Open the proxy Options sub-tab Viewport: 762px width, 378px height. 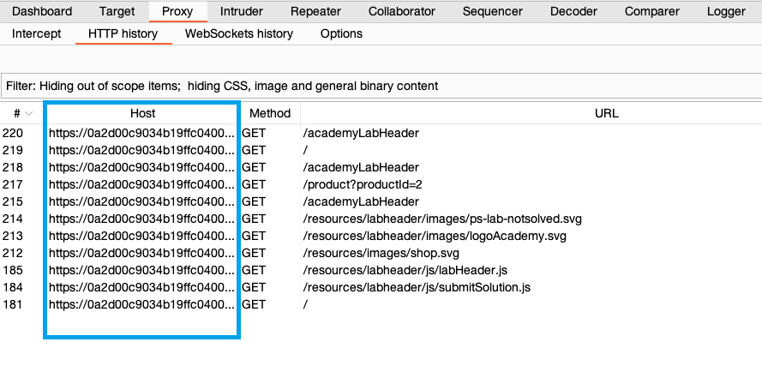(341, 33)
